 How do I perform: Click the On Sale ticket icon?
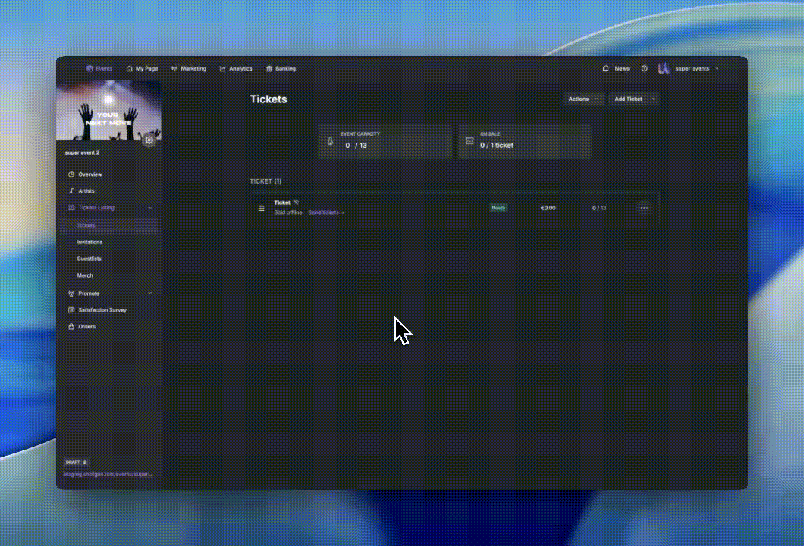point(470,140)
